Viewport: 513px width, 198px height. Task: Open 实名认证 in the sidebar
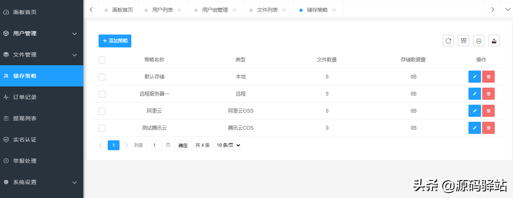pyautogui.click(x=41, y=140)
